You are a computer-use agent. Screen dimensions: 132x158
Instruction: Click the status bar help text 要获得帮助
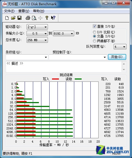pyautogui.click(x=17, y=154)
